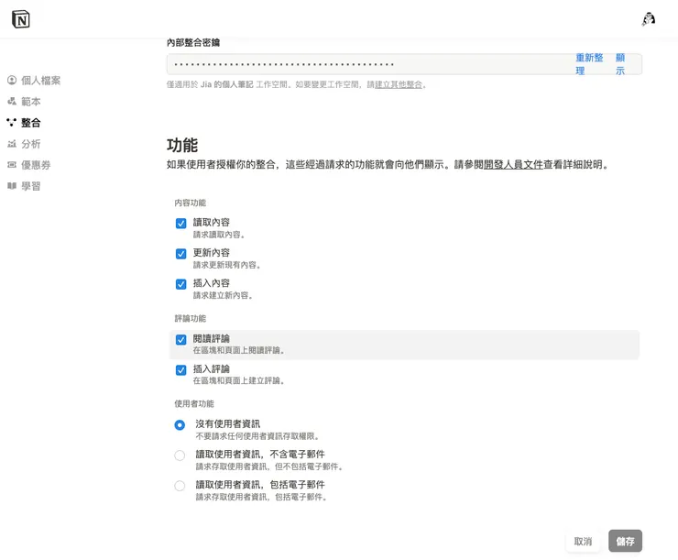This screenshot has height=560, width=678.
Task: Click 顯示 to reveal the secret key
Action: (620, 64)
